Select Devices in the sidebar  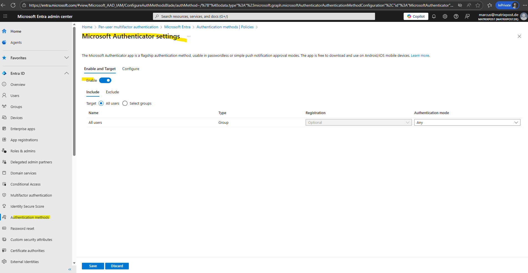(x=16, y=117)
